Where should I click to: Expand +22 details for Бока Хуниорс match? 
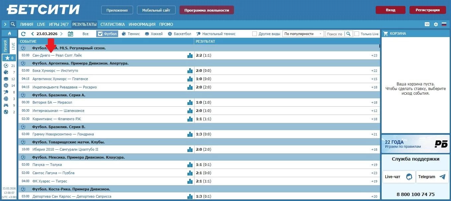point(374,71)
